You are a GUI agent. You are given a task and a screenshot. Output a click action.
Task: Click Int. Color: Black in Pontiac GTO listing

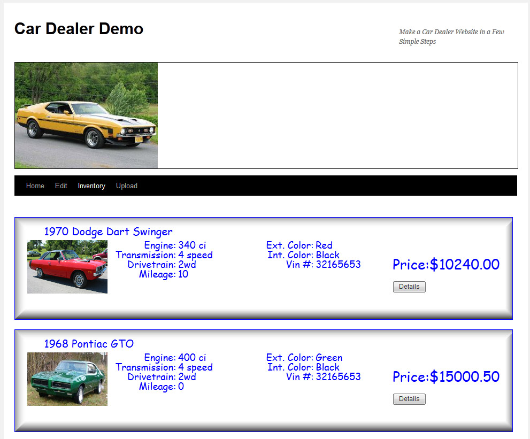point(304,367)
